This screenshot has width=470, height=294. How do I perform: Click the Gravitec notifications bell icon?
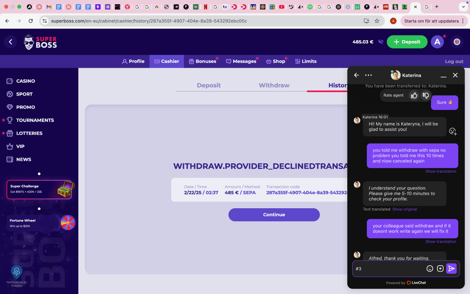click(x=17, y=271)
